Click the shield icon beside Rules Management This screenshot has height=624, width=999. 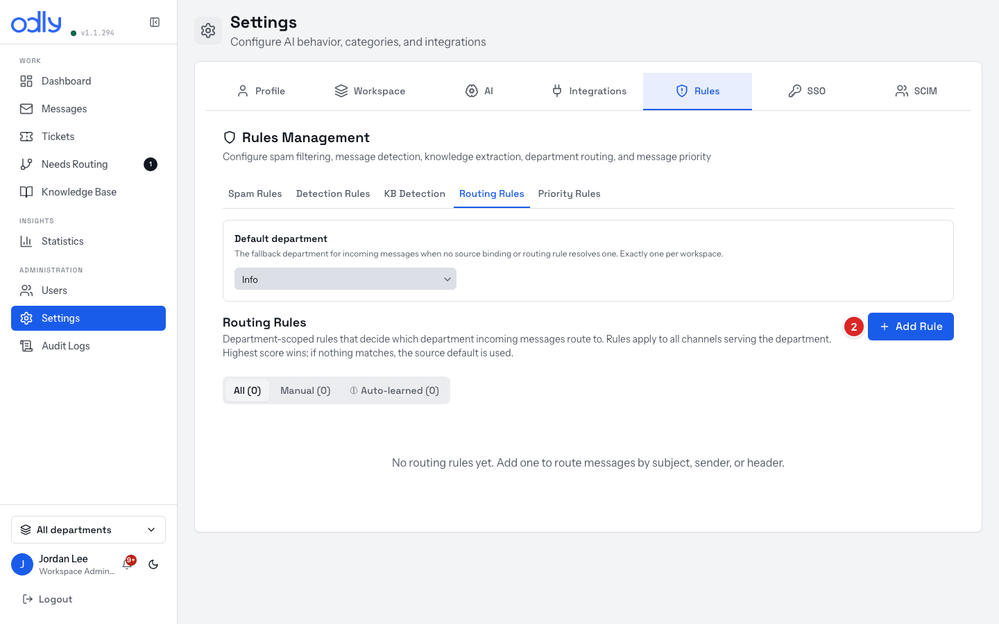pos(230,137)
